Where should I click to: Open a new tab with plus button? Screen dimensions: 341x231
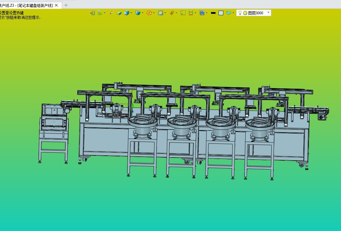tap(66, 5)
